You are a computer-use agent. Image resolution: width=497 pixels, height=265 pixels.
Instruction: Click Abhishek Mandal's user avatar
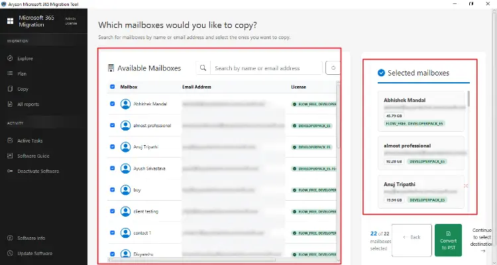125,104
